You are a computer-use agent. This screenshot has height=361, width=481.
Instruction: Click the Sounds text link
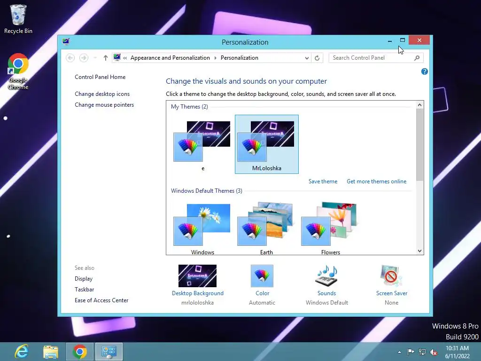tap(327, 293)
